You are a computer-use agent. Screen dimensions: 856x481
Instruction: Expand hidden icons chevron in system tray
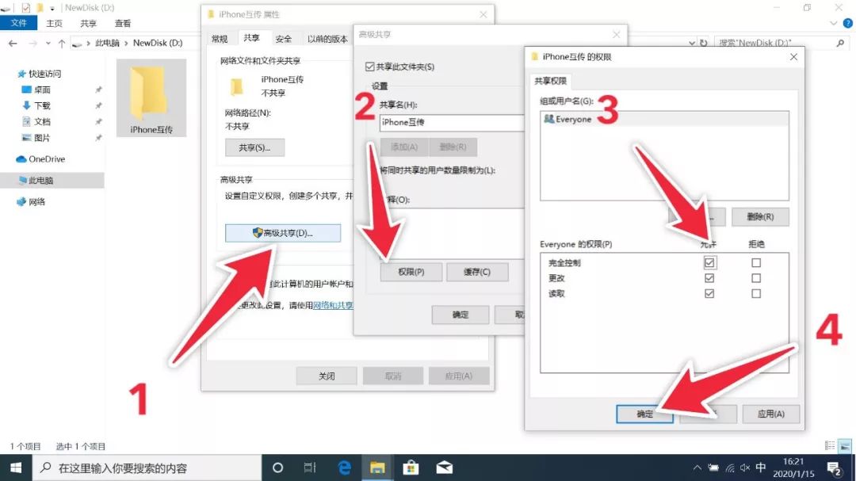pyautogui.click(x=697, y=467)
